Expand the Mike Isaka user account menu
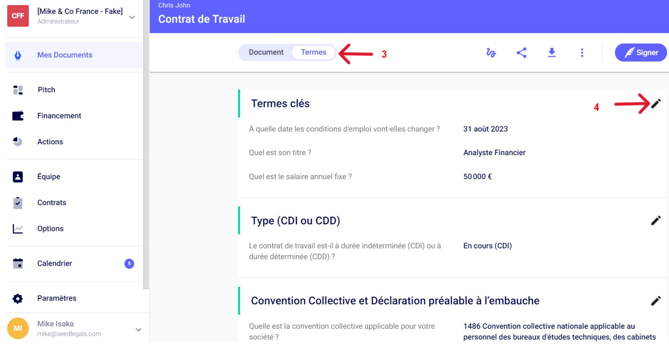 click(138, 329)
